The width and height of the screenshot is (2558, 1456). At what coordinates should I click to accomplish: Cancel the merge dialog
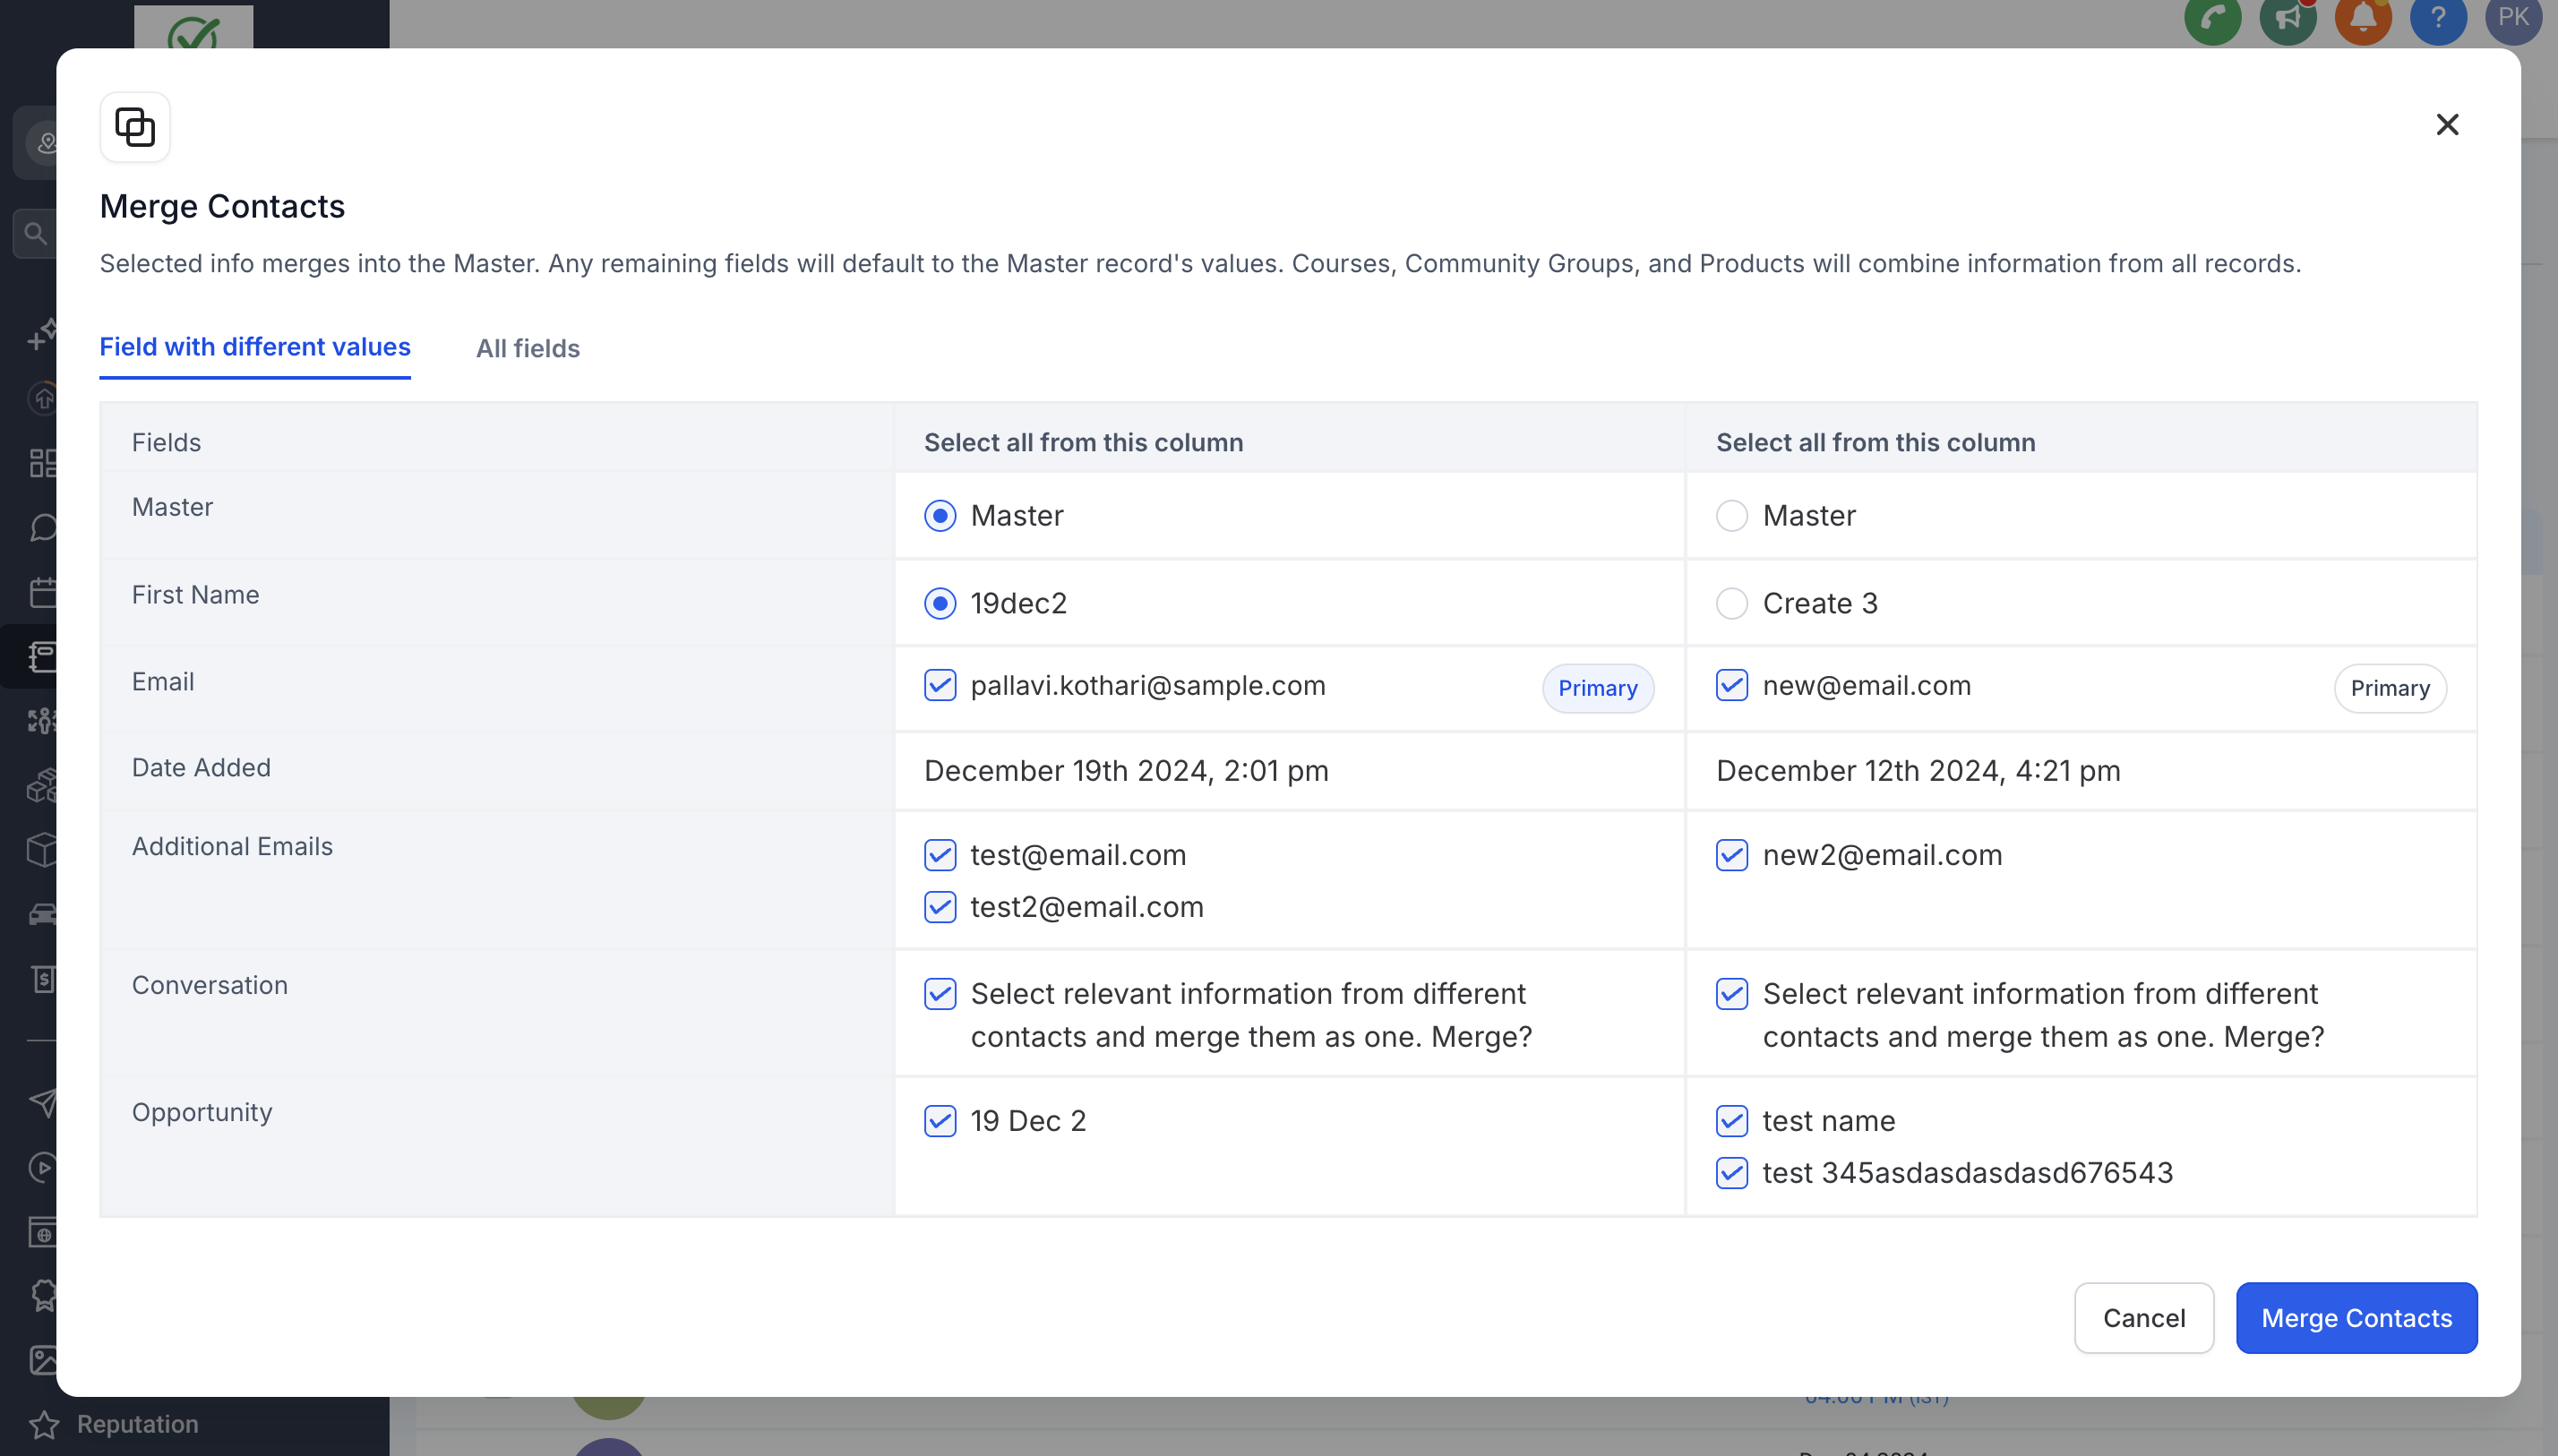click(2143, 1318)
